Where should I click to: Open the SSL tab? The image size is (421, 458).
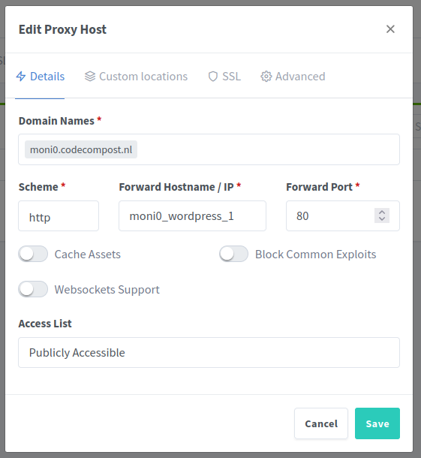coord(224,77)
